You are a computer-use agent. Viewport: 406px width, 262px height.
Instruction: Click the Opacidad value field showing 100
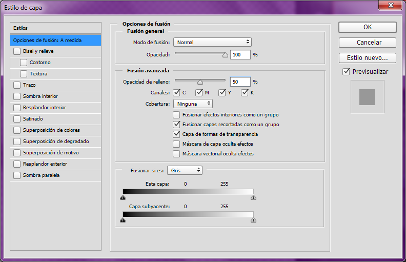(240, 55)
